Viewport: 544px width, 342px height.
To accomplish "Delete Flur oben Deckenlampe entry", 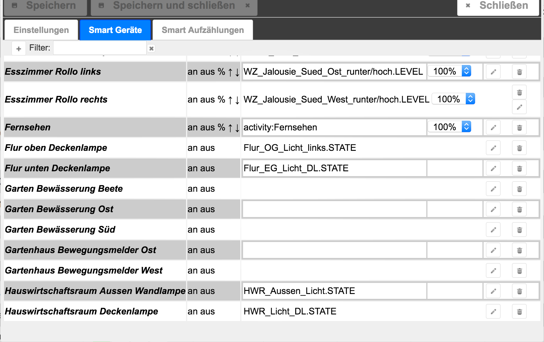I will point(519,148).
